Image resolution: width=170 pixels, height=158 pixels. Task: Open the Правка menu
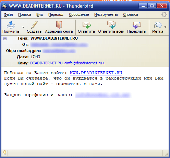coord(25,15)
